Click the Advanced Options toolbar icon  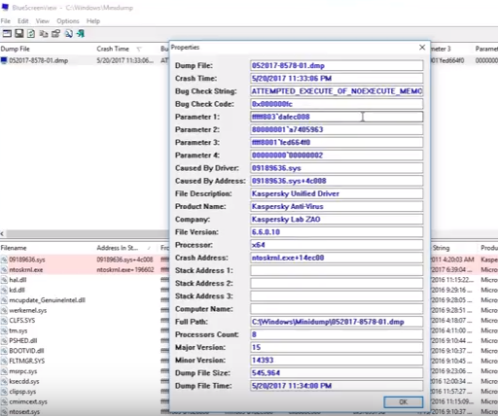click(7, 34)
